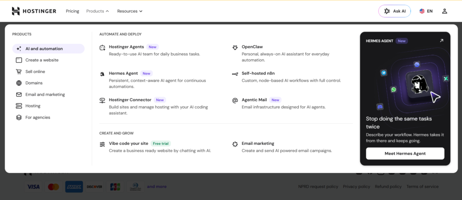Screen dimensions: 462x200
Task: Open Email marketing product link
Action: click(x=258, y=144)
